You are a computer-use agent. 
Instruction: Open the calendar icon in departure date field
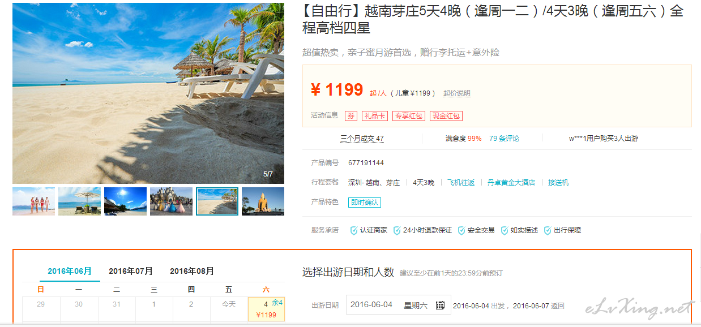point(440,306)
